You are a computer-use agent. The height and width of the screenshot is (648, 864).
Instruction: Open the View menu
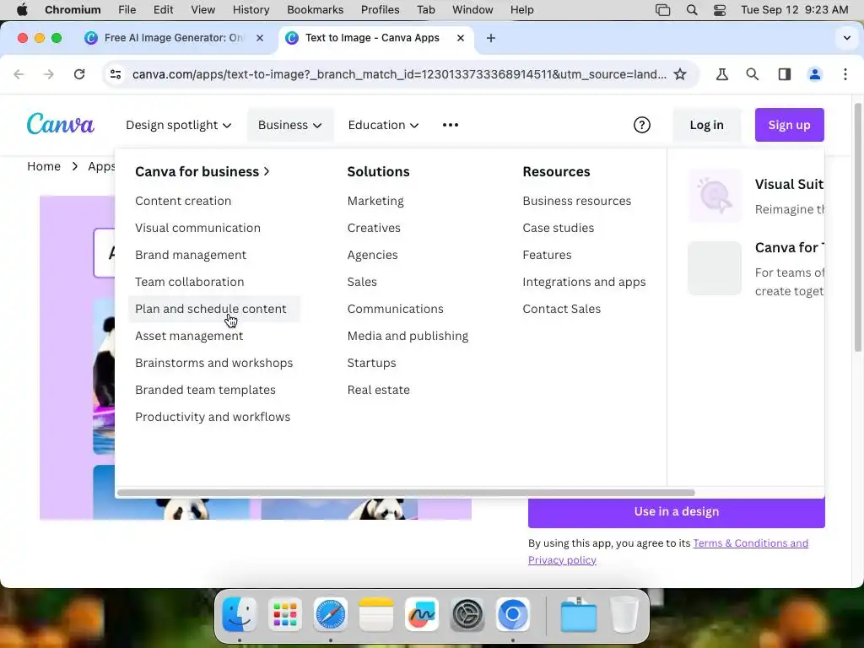click(202, 10)
